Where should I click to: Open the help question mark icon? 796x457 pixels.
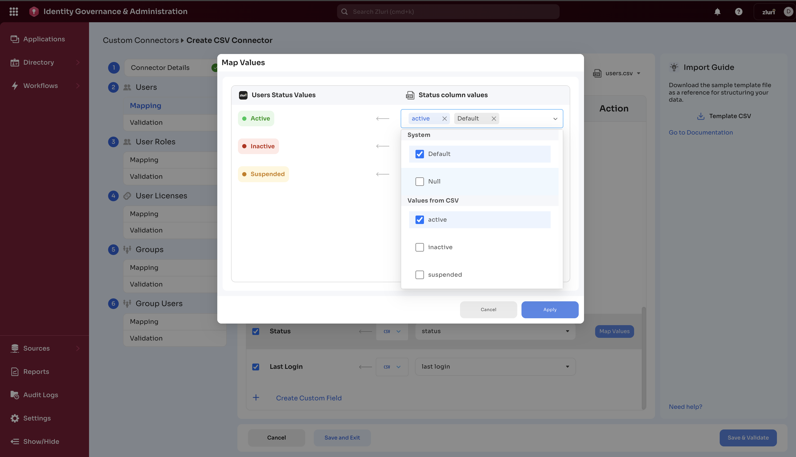tap(738, 12)
